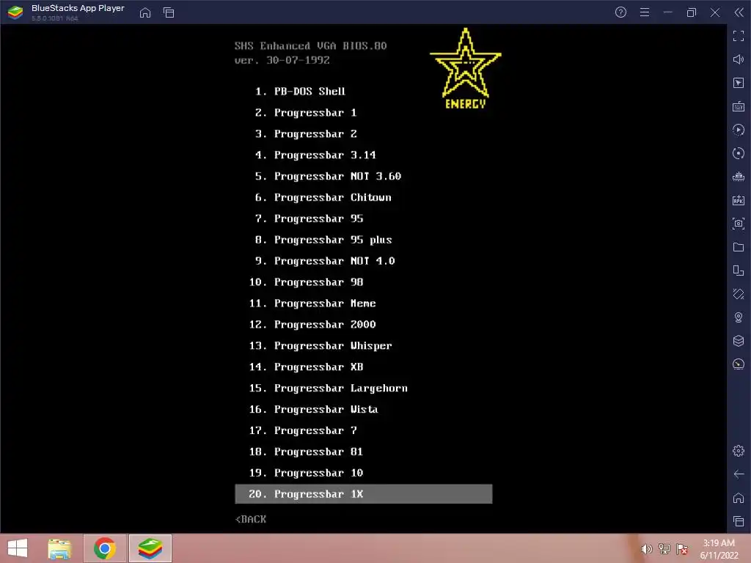Collapse the BlueStacks side toolbar
751x563 pixels.
[739, 12]
